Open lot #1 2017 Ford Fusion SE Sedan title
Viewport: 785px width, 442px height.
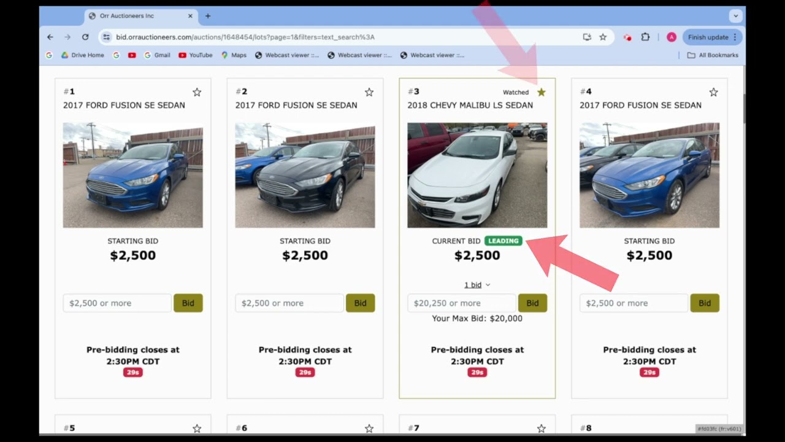[124, 105]
